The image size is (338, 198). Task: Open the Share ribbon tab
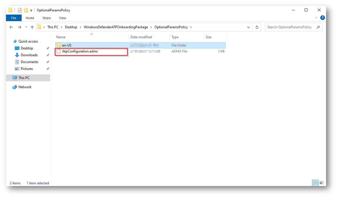pos(46,18)
